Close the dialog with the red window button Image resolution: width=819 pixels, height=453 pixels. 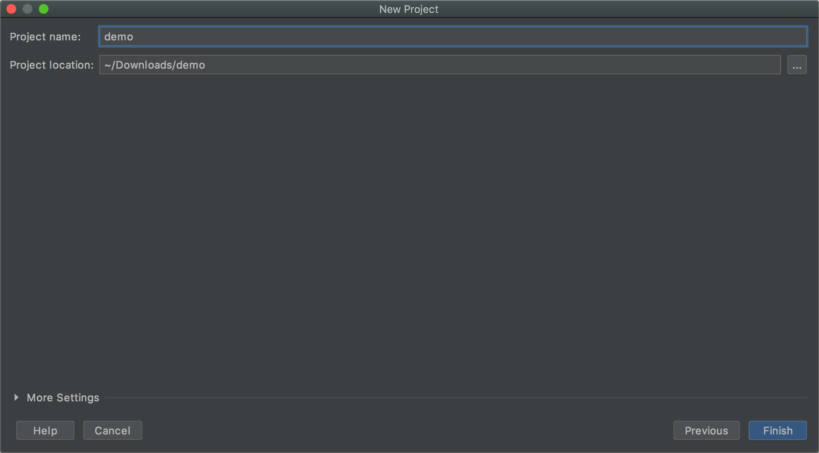(x=11, y=9)
